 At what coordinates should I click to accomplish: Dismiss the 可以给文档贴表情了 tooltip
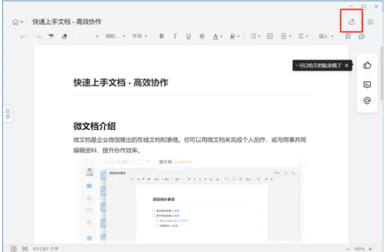coord(346,66)
